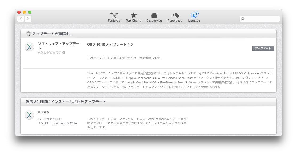Viewport: 297px width, 157px height.
Task: Click the search field
Action: tap(259, 19)
